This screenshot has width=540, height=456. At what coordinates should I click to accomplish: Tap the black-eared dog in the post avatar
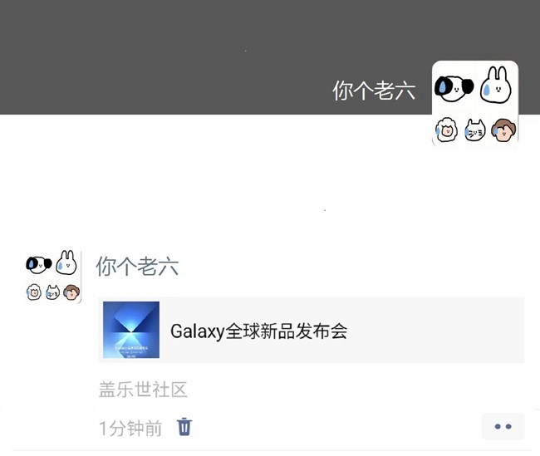tap(38, 264)
